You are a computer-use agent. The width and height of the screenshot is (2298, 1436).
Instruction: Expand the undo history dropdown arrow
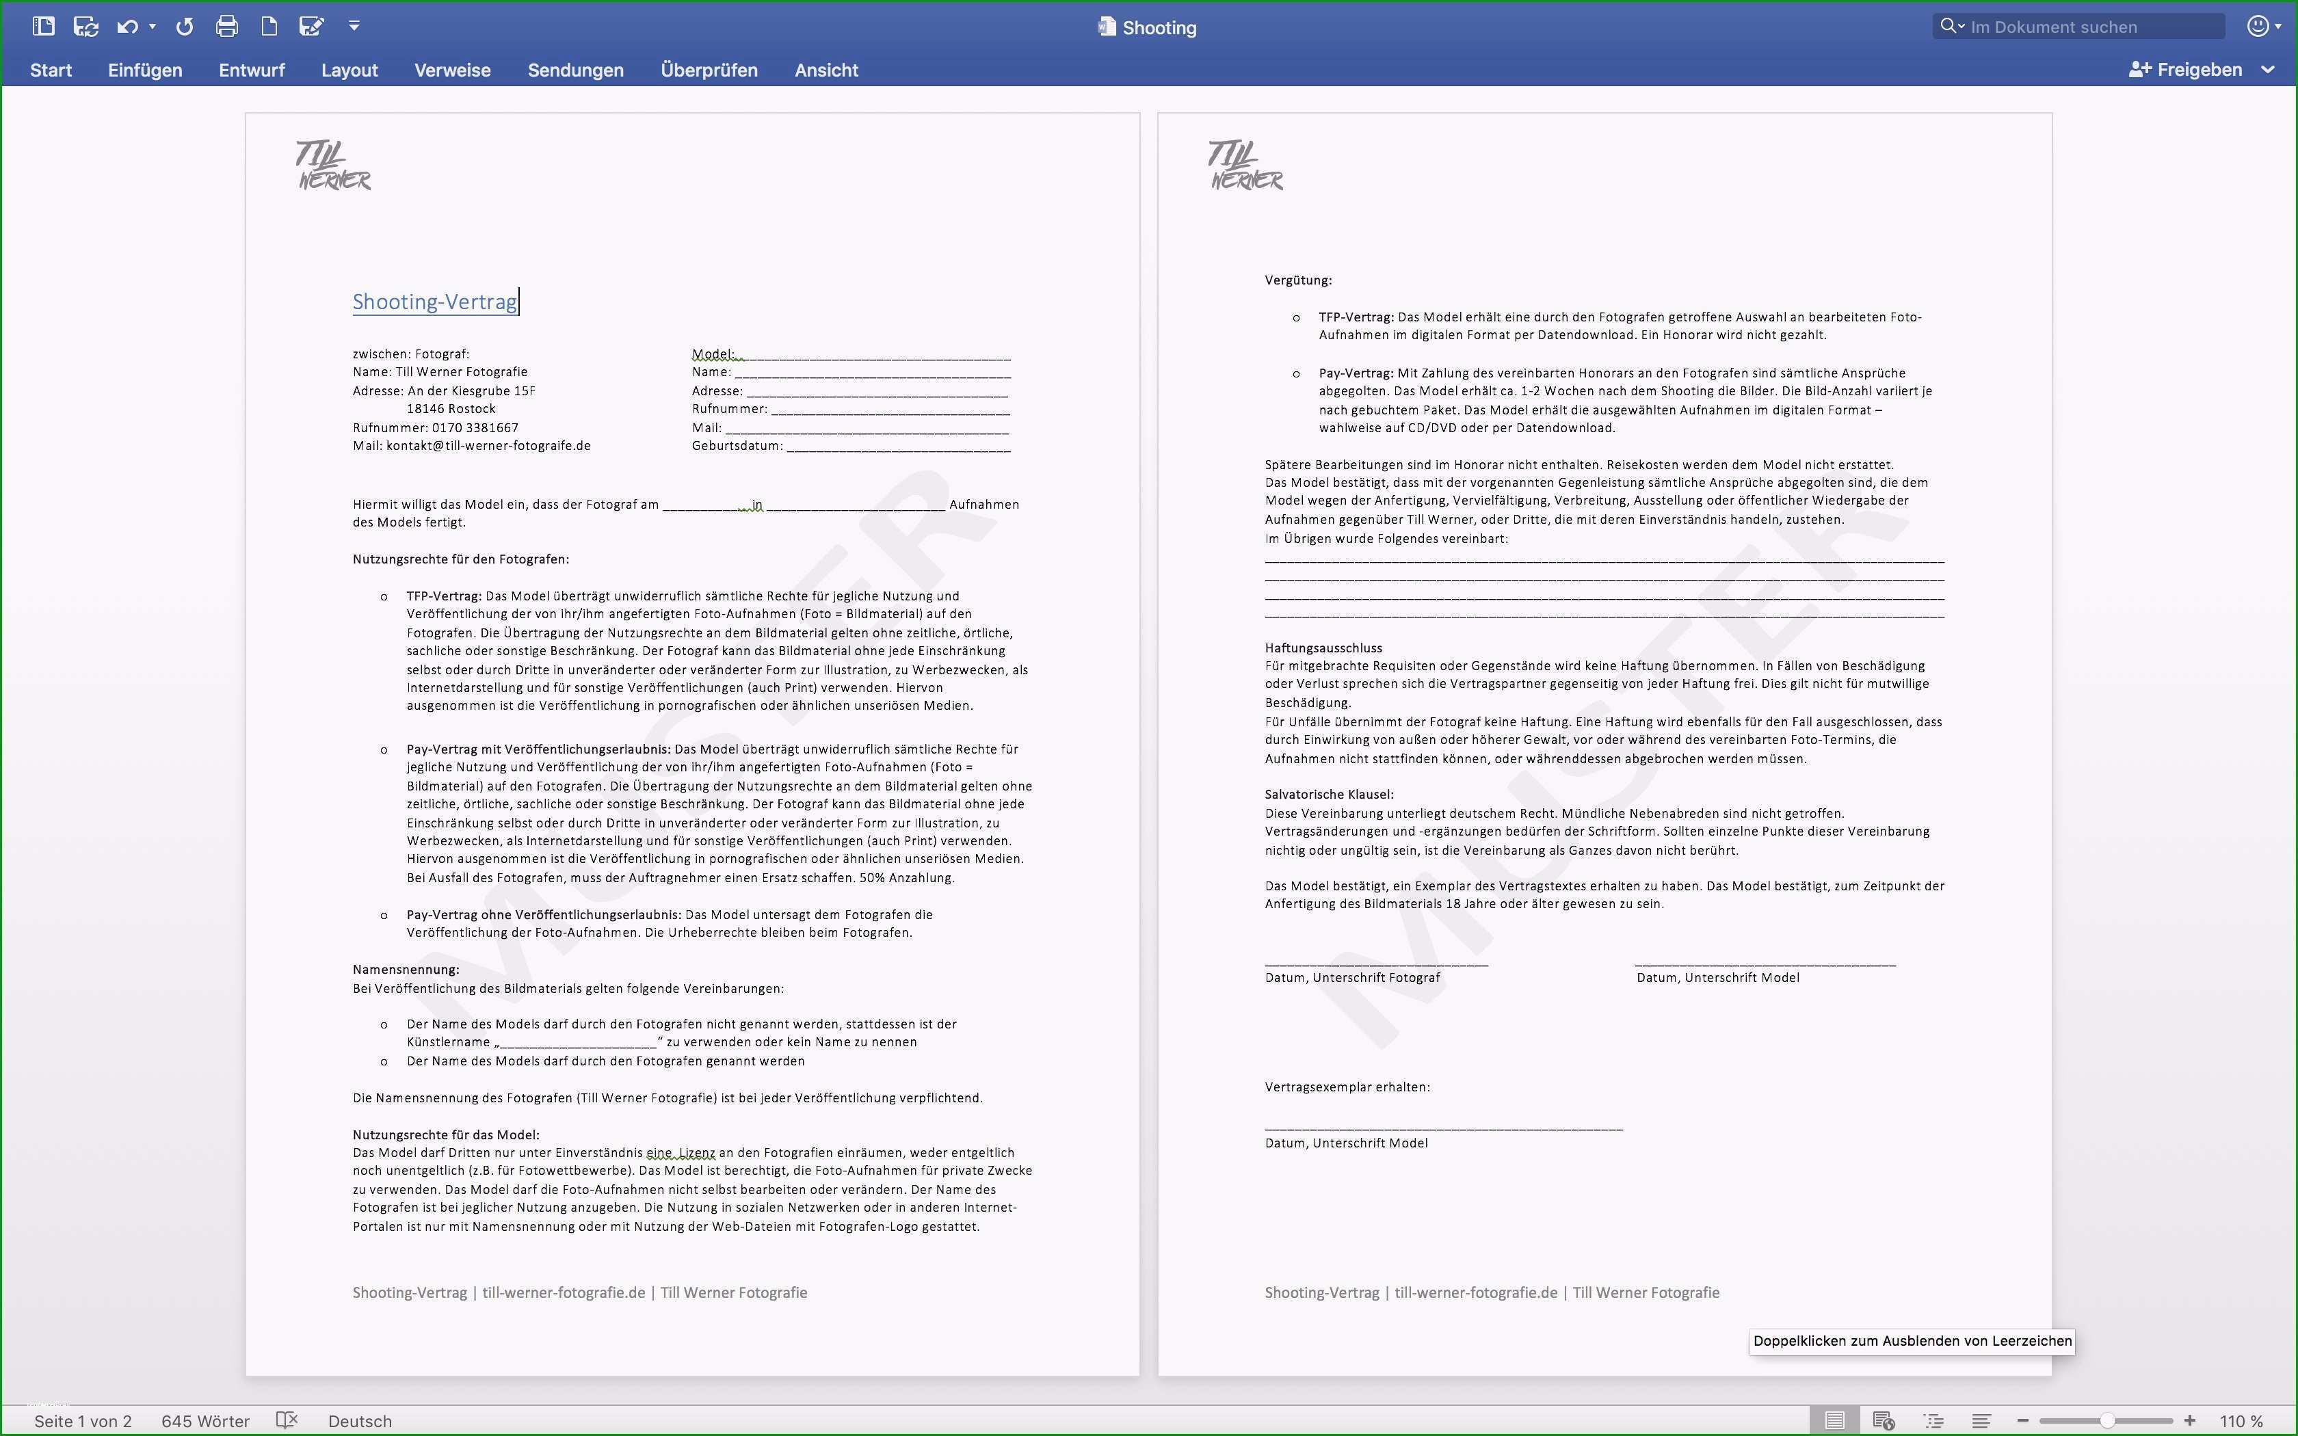tap(152, 27)
